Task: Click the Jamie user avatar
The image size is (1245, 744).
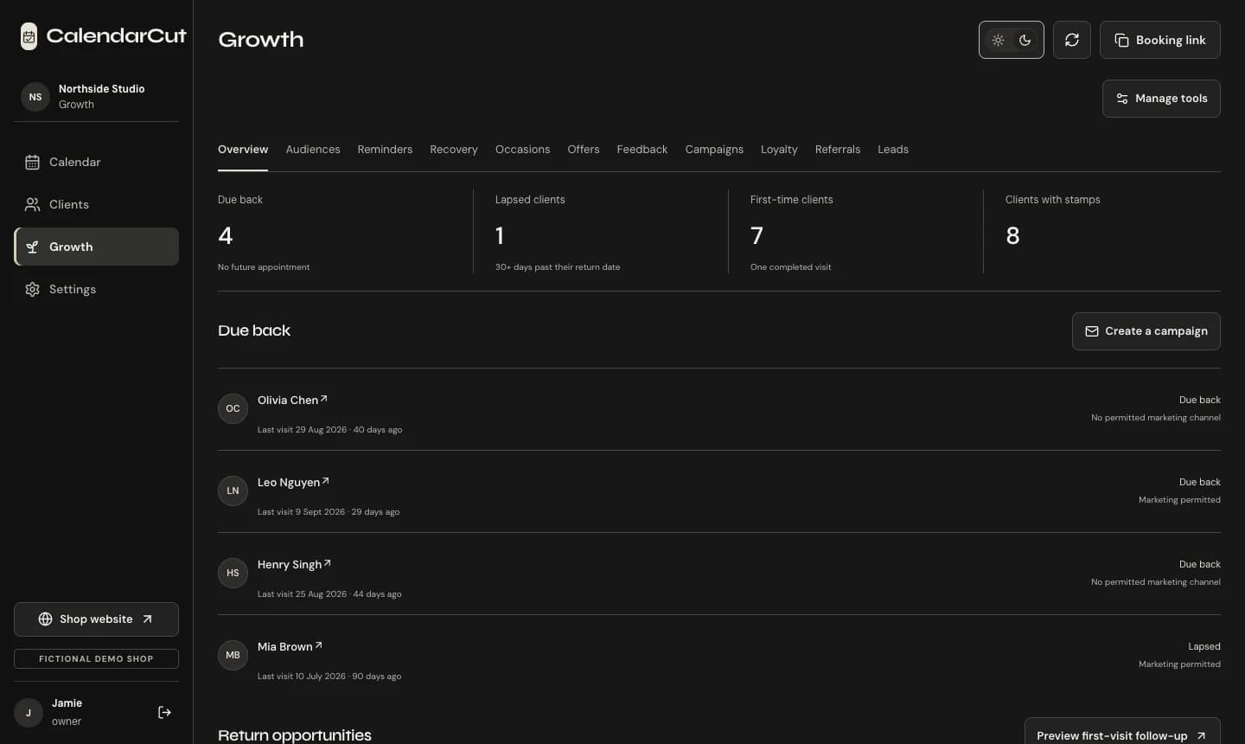Action: pos(29,713)
